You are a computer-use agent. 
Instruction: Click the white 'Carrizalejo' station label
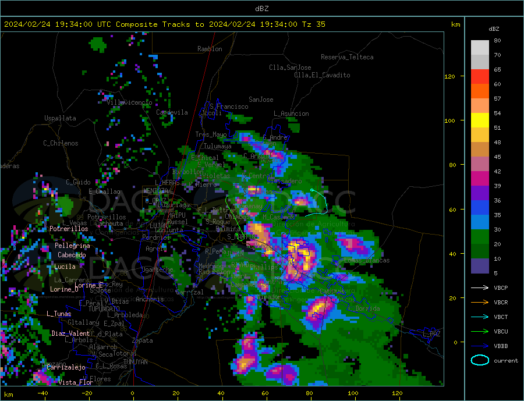click(66, 368)
